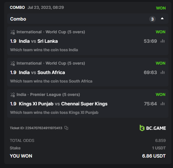The height and width of the screenshot is (168, 173).
Task: Open stats icon for India vs Sri Lanka
Action: click(163, 41)
